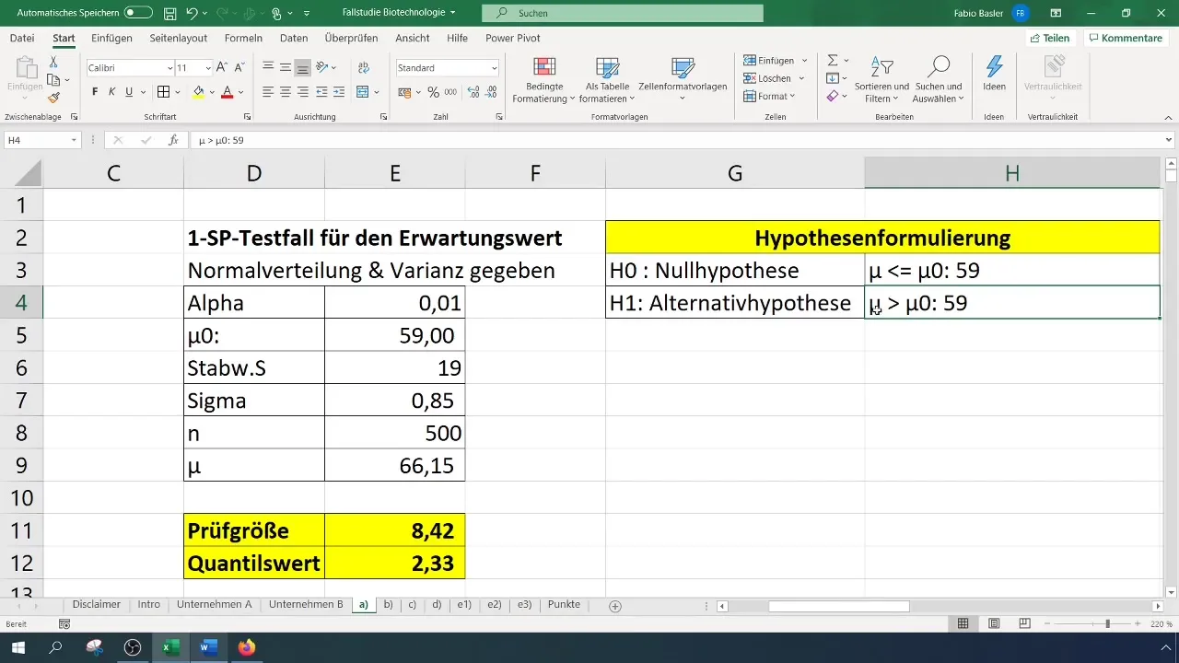Screen dimensions: 1179x663
Task: Open the Punkte sheet tab
Action: pyautogui.click(x=564, y=605)
